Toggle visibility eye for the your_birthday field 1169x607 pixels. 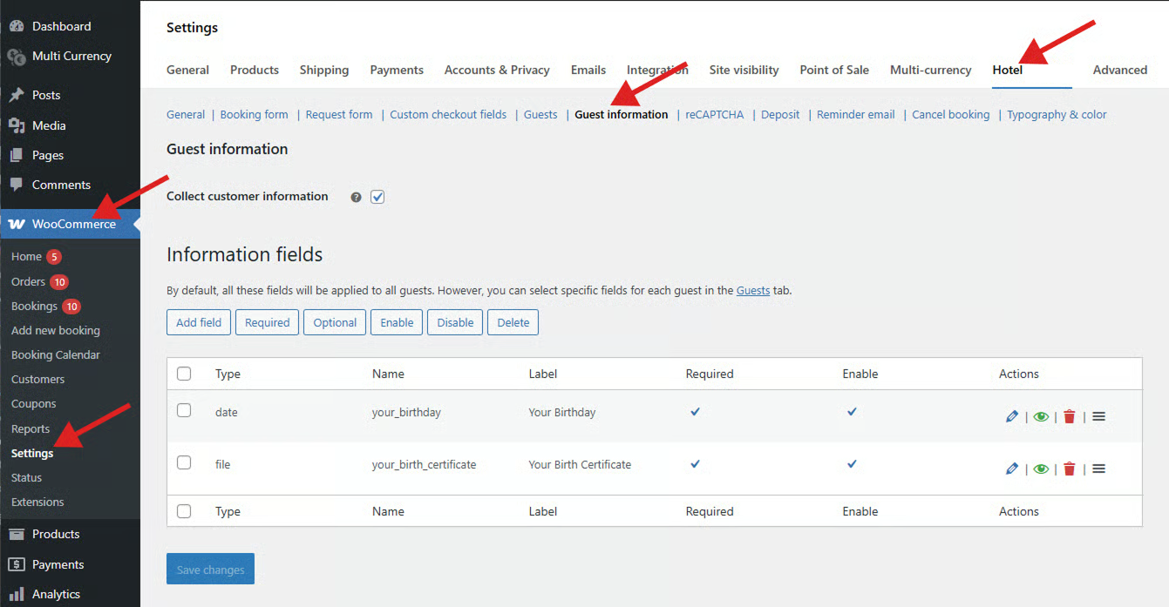click(x=1041, y=417)
